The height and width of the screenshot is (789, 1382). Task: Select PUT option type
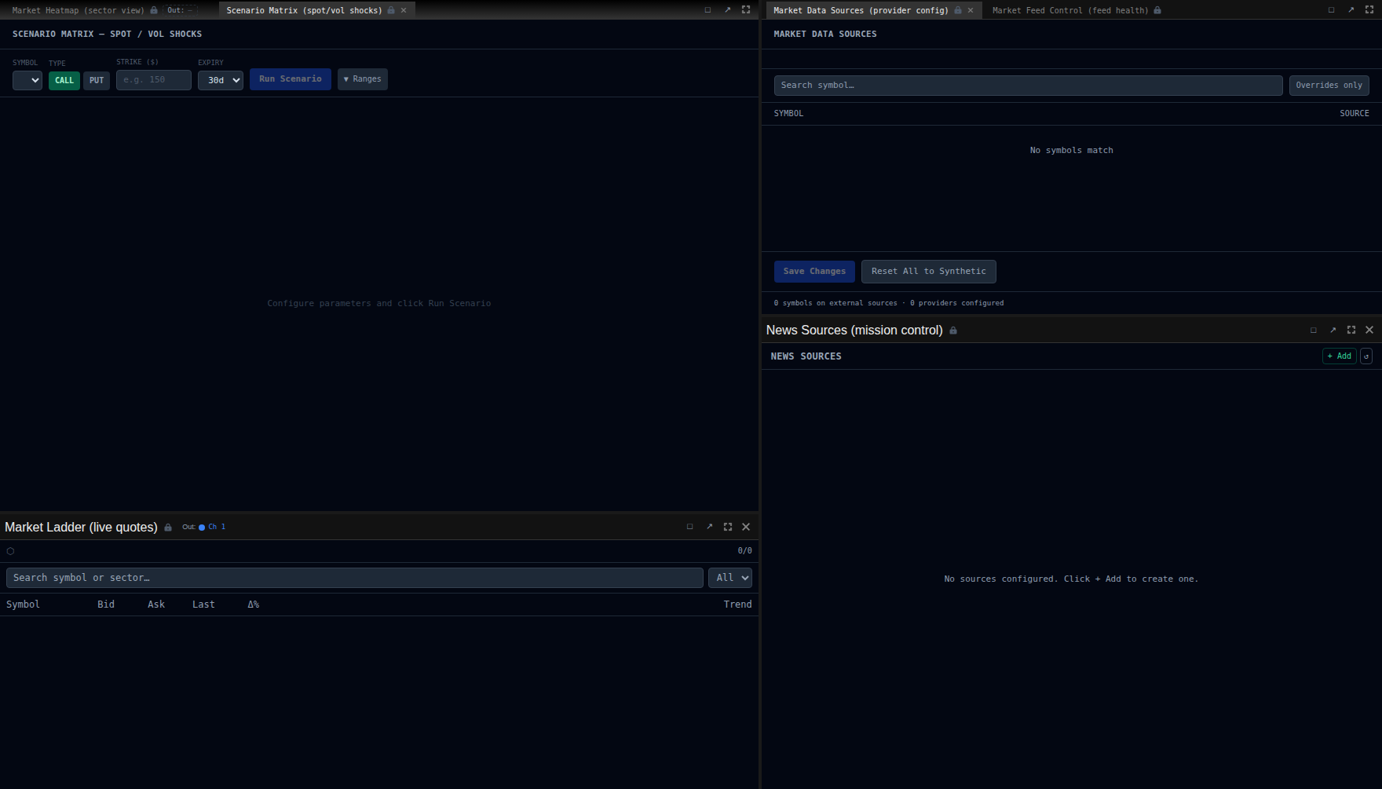[x=97, y=80]
